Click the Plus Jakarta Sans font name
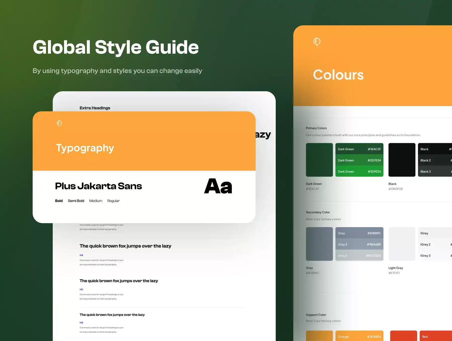Viewport: 452px width, 341px height. 98,186
